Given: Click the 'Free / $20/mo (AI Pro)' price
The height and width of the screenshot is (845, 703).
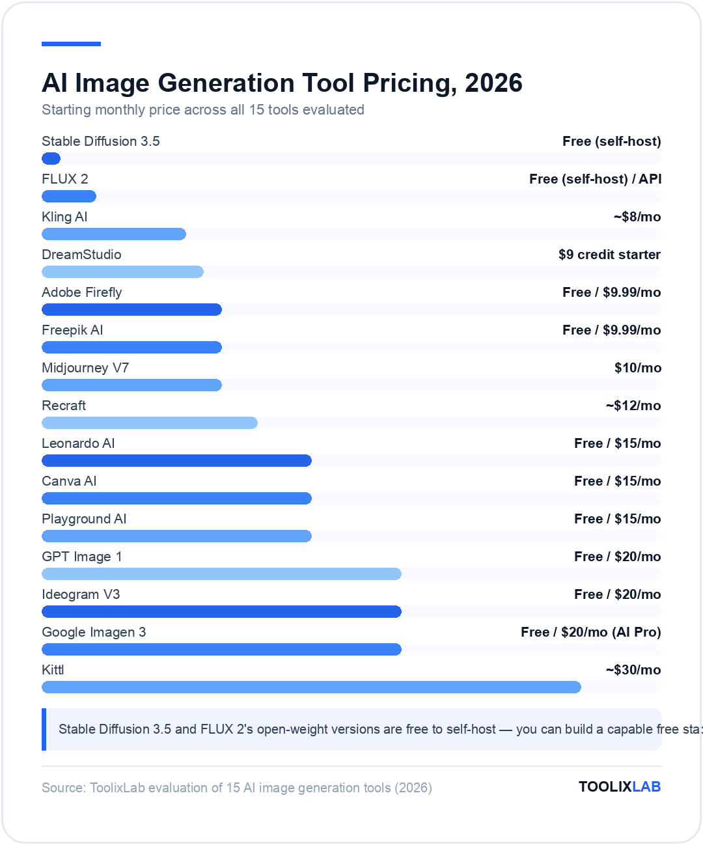Looking at the screenshot, I should [591, 632].
